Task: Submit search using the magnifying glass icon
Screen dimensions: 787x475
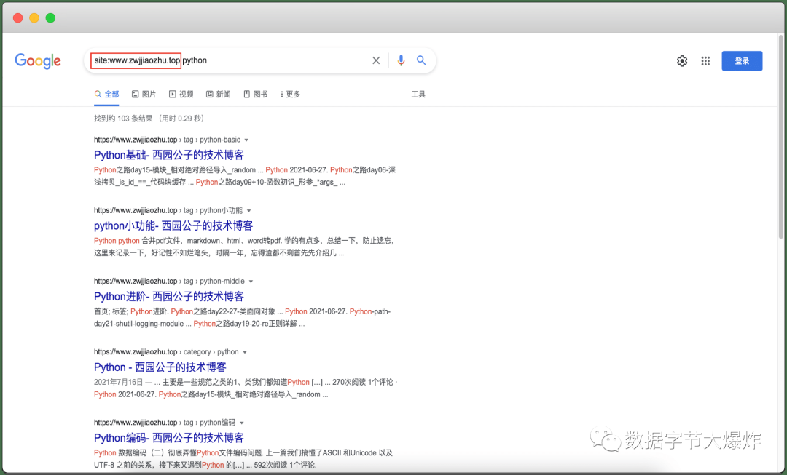Action: [421, 60]
